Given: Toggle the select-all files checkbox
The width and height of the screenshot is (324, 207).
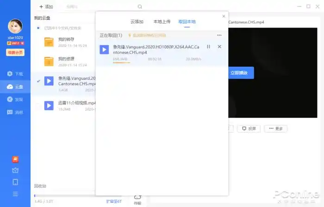Looking at the screenshot, I should point(38,28).
